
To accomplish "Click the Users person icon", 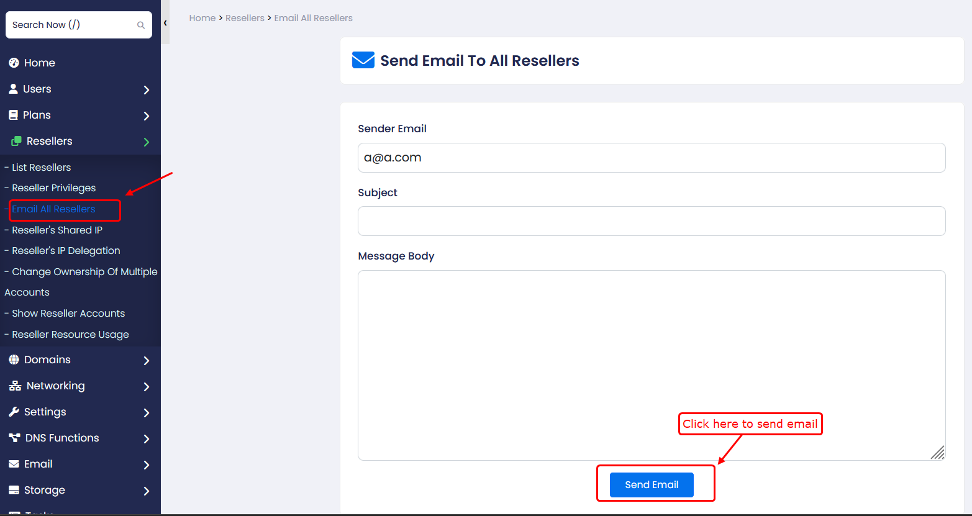I will click(x=13, y=89).
